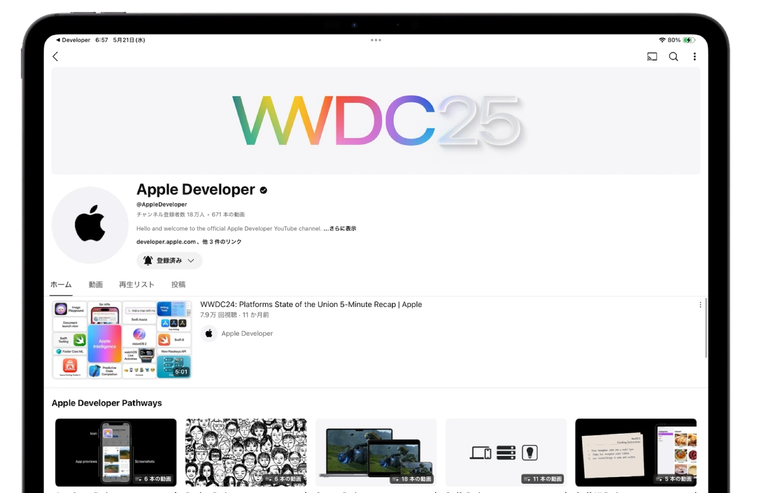This screenshot has height=493, width=757.
Task: Return to Developer app via status bar
Action: [73, 40]
